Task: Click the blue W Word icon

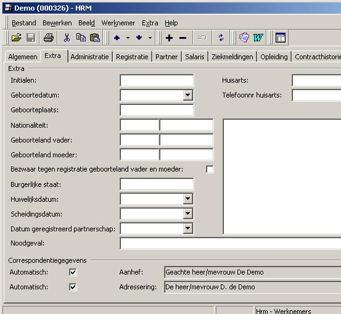Action: click(x=258, y=38)
